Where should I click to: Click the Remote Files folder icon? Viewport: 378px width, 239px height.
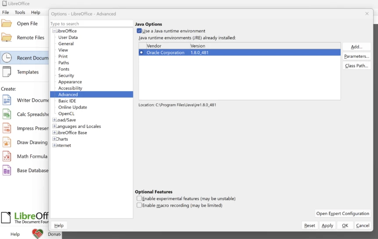[7, 38]
